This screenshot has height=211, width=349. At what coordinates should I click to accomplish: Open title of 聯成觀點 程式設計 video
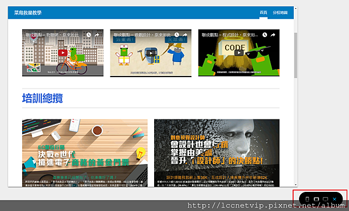(x=230, y=35)
